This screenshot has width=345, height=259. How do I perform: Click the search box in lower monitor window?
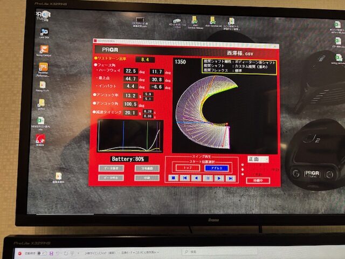[219, 252]
